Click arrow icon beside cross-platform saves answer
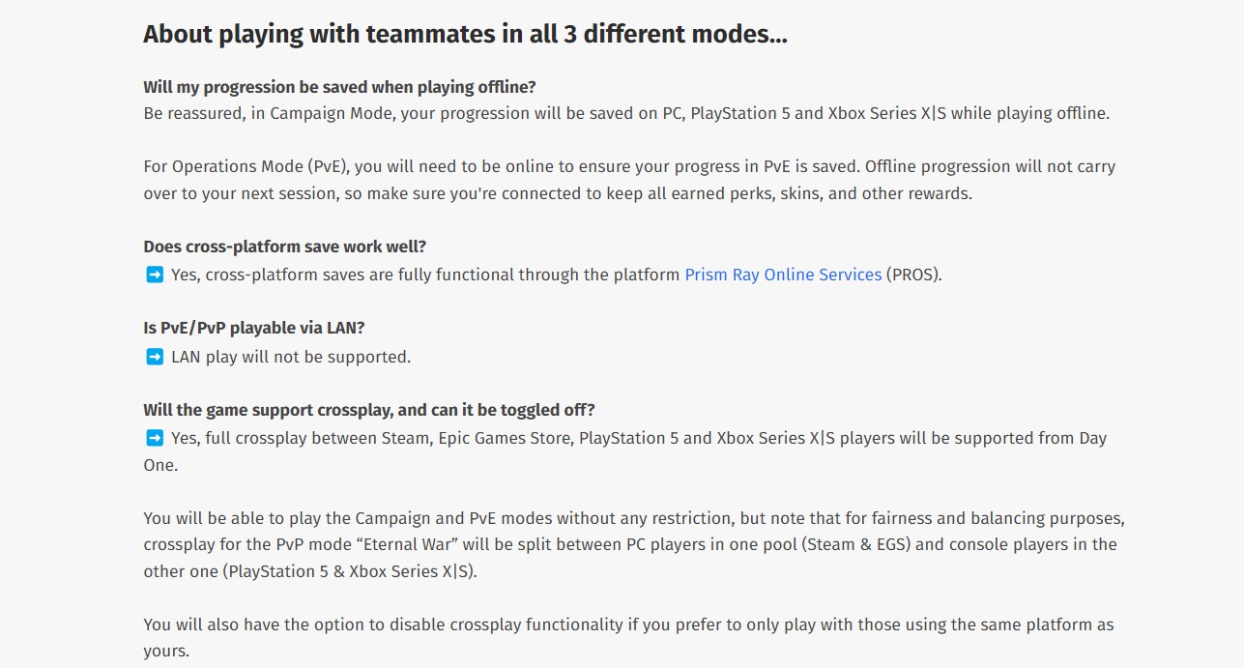Image resolution: width=1244 pixels, height=668 pixels. (155, 275)
